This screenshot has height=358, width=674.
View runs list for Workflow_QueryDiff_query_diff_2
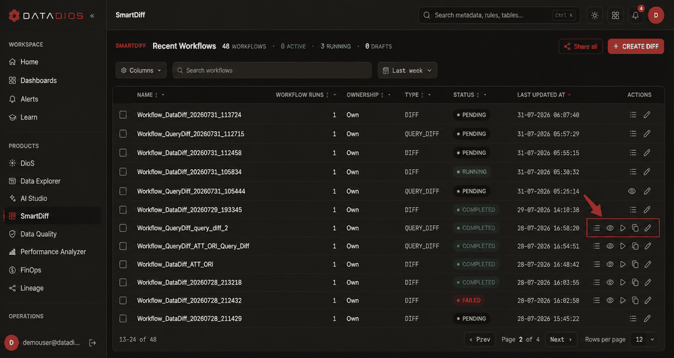coord(596,228)
